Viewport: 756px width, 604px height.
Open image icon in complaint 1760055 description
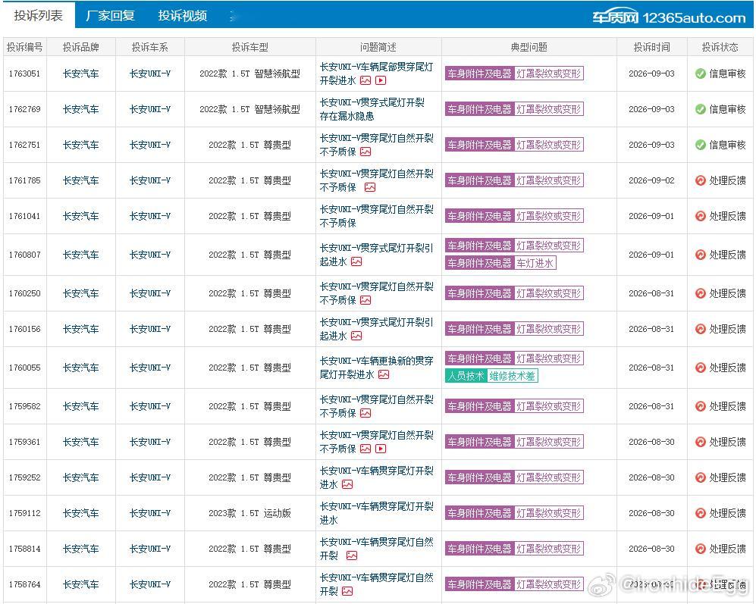tap(384, 374)
